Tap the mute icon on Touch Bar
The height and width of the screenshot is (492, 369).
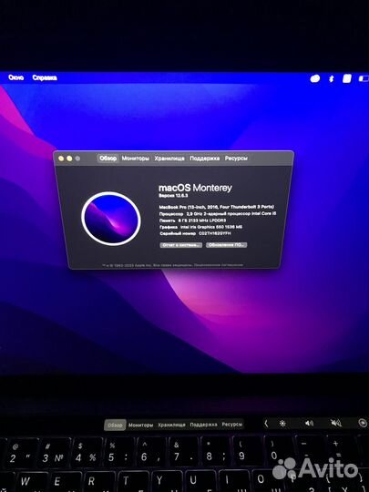pyautogui.click(x=335, y=424)
